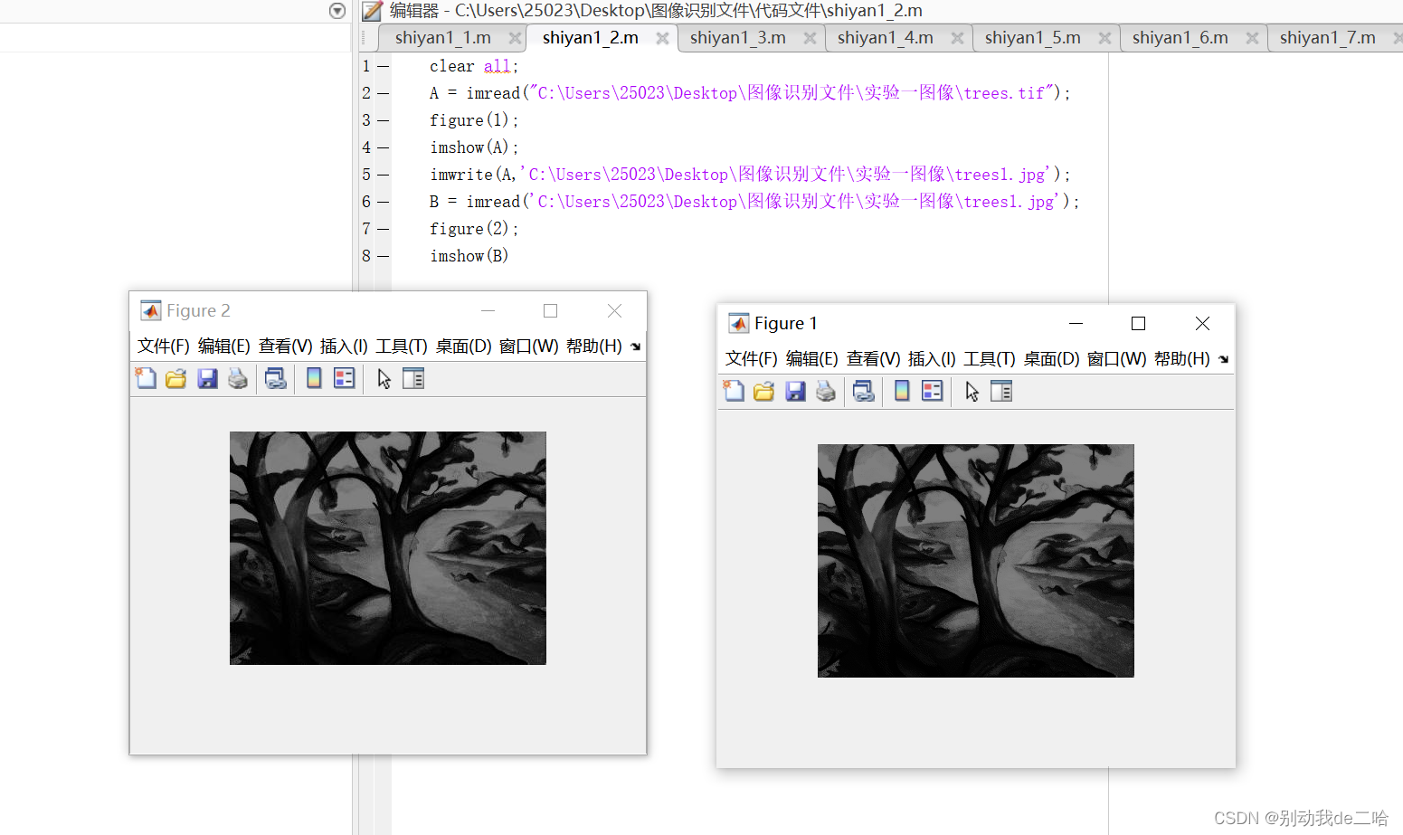The image size is (1403, 835).
Task: Select Edit Plot arrow in Figure 2 toolbar
Action: [384, 378]
